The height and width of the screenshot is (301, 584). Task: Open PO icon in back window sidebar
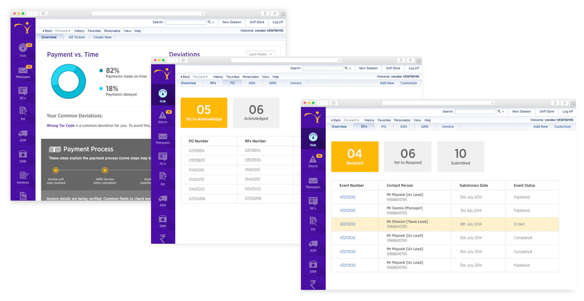coord(23,111)
